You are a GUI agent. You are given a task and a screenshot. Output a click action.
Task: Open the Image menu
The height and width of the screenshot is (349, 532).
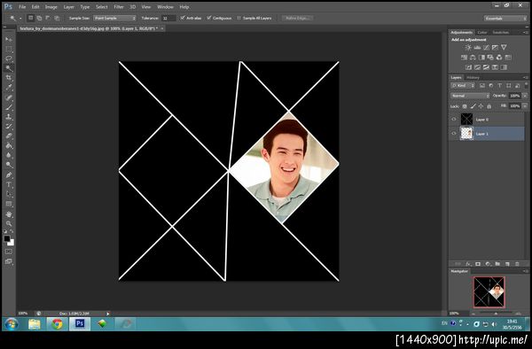click(51, 7)
